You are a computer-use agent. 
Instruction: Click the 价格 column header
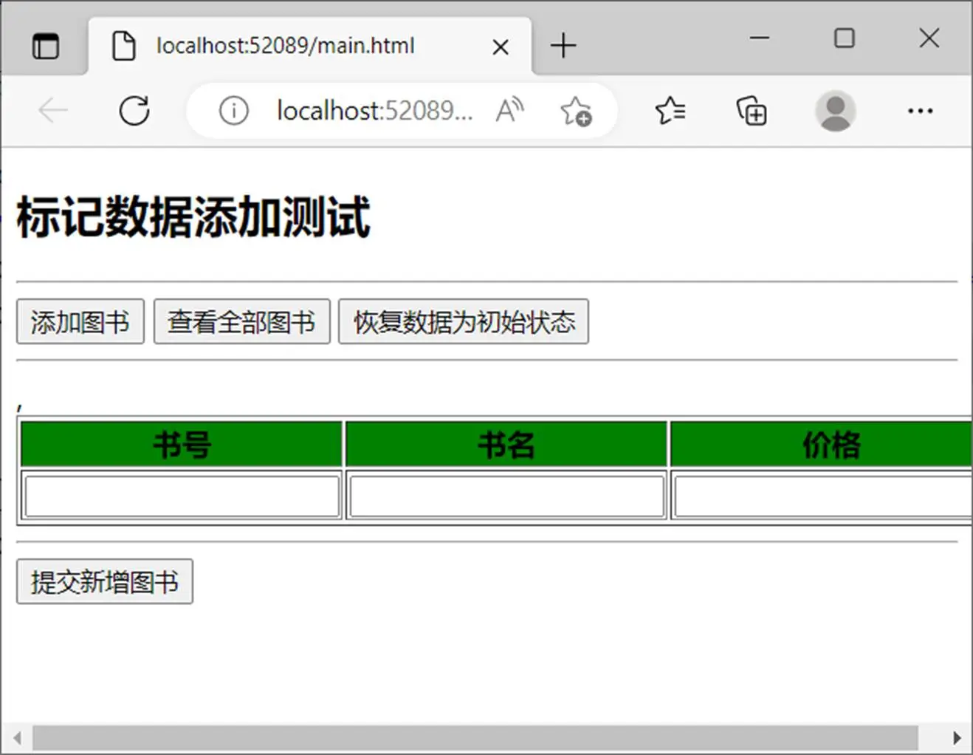[x=822, y=444]
